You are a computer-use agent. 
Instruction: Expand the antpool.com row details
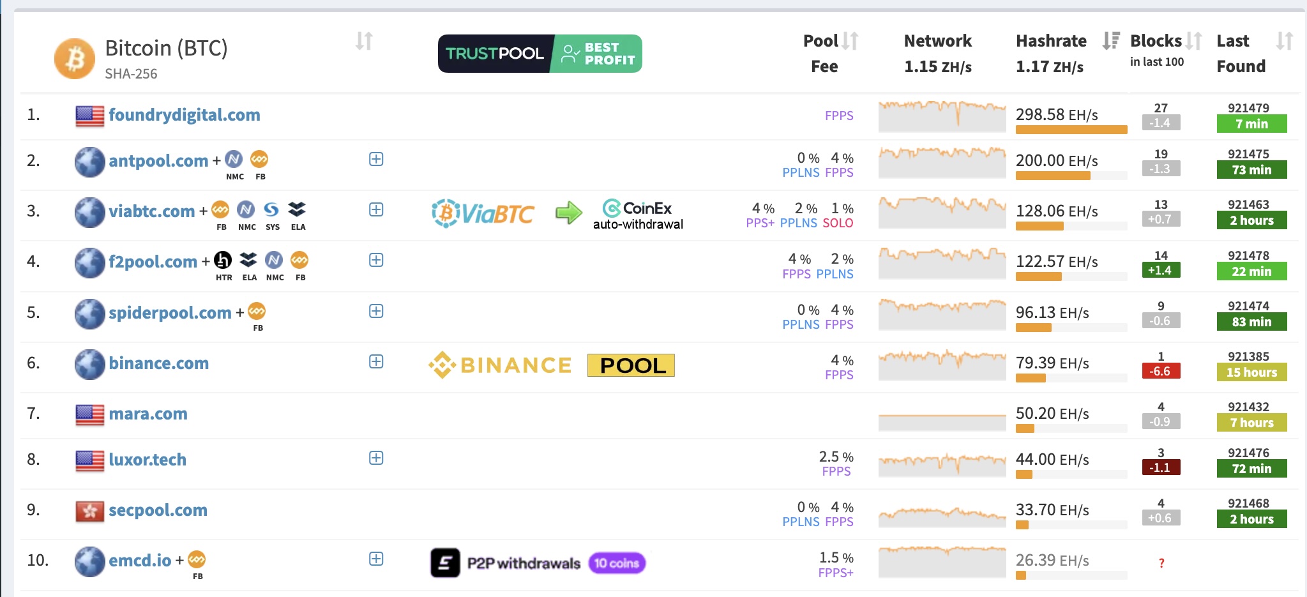(x=376, y=160)
